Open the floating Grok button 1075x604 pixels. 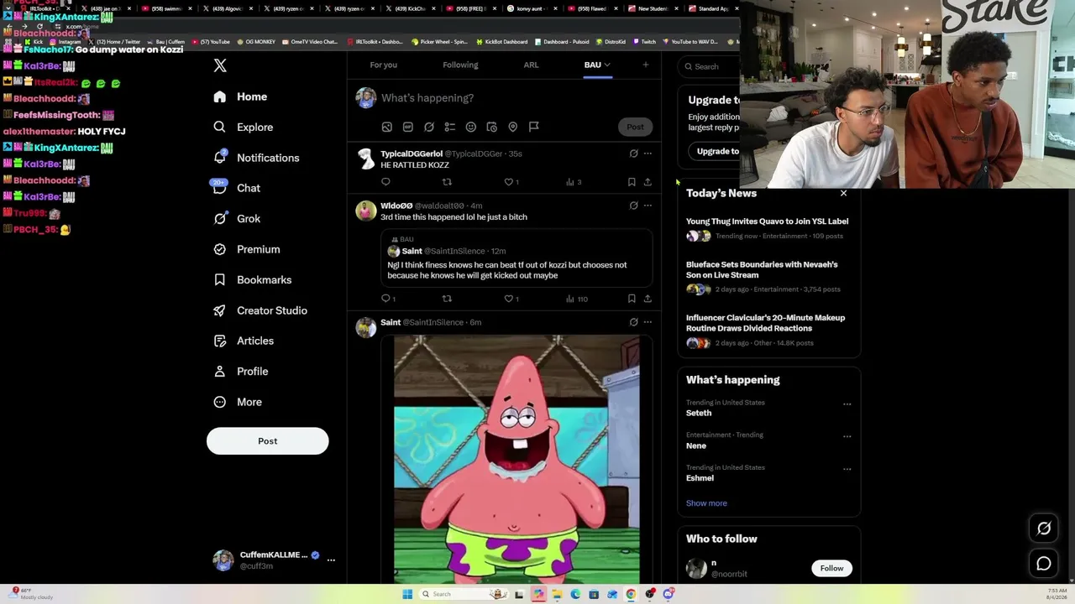(1044, 528)
